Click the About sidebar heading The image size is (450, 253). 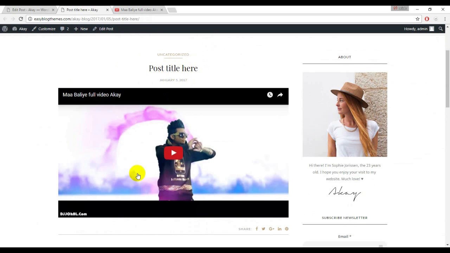coord(345,57)
